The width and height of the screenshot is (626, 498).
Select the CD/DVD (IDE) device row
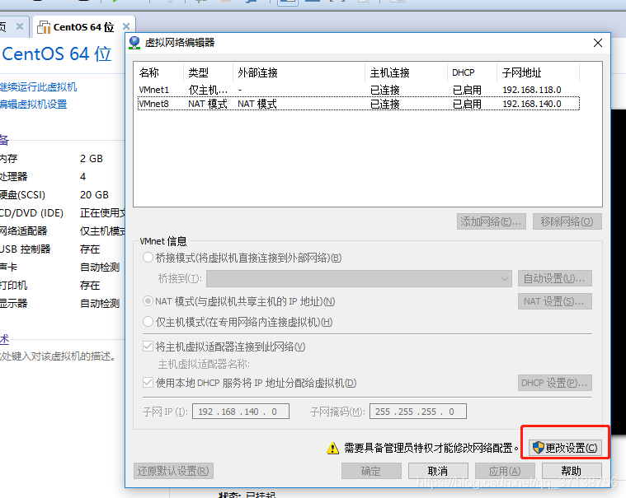coord(63,212)
